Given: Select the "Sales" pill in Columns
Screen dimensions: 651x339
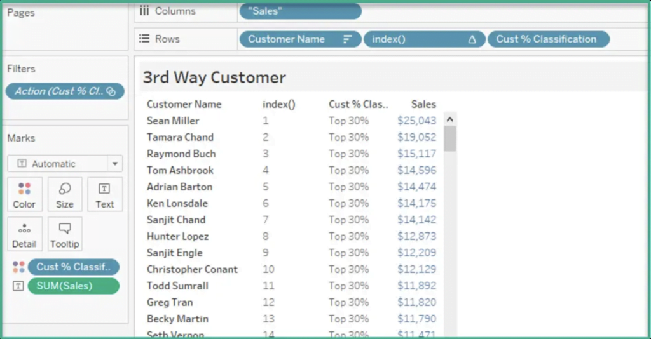Looking at the screenshot, I should coord(300,11).
